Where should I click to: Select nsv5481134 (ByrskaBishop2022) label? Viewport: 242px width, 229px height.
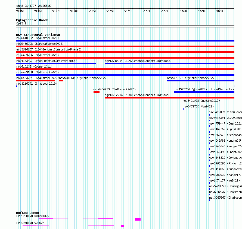(x=83, y=78)
